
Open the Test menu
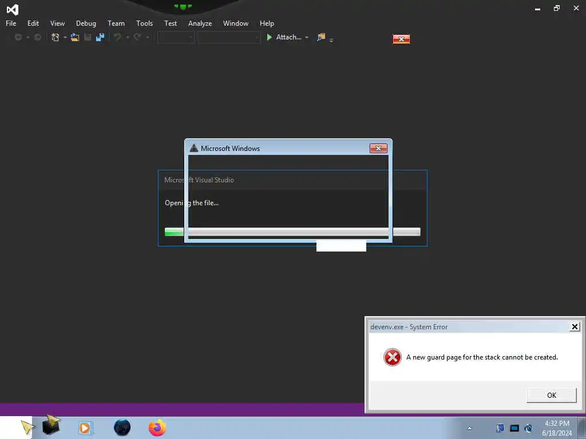coord(171,23)
